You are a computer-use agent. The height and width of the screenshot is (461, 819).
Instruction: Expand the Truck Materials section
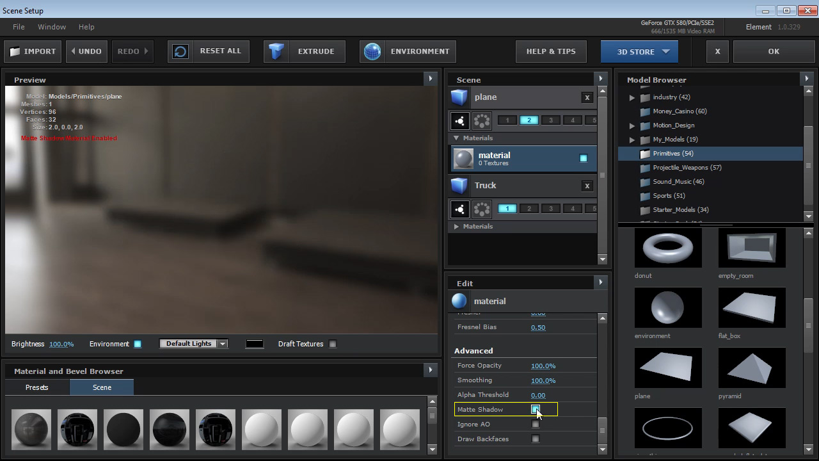pos(456,227)
